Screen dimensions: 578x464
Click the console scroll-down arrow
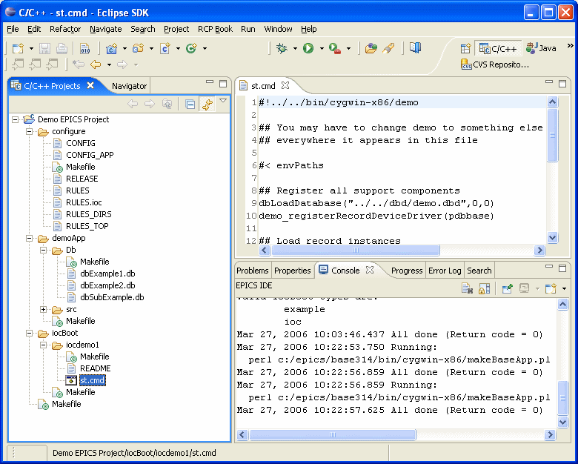tap(562, 422)
